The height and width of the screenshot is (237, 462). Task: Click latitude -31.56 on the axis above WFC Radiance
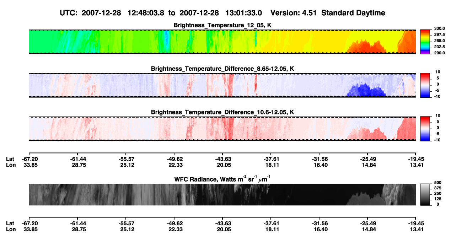[x=319, y=159]
